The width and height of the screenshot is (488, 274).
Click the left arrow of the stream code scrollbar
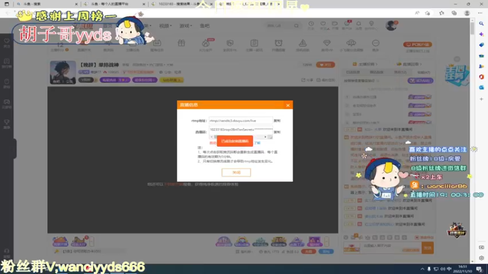(212, 136)
